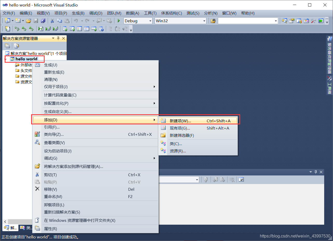333x241 pixels.
Task: Click the Find in Files binoculars-folder icon
Action: 213,21
